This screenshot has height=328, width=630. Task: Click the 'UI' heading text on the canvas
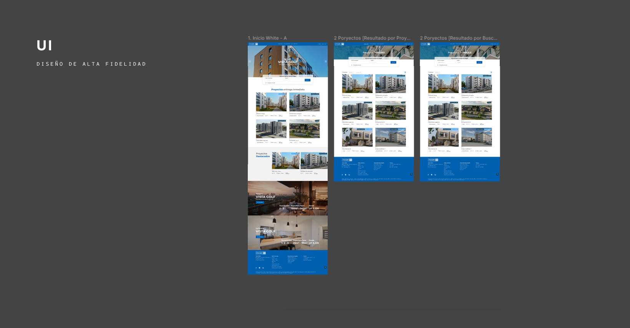(44, 46)
